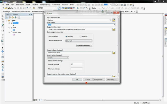Open the ModelBuilder icon in the toolbar
This screenshot has width=167, height=104.
pyautogui.click(x=78, y=8)
